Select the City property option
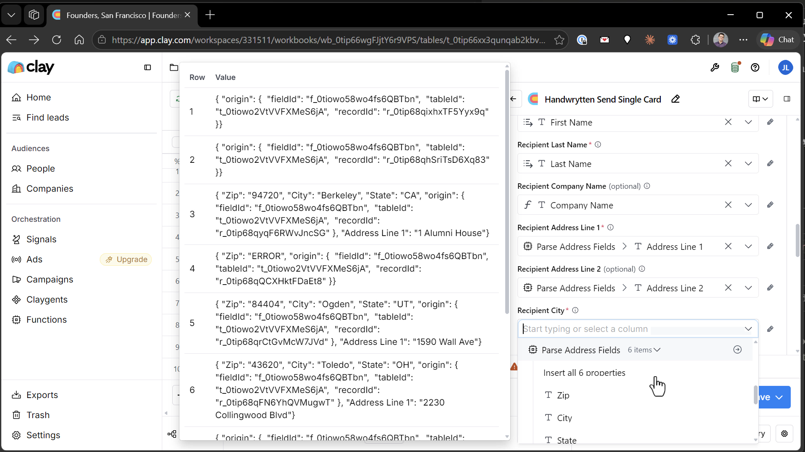The height and width of the screenshot is (452, 805). 564,418
